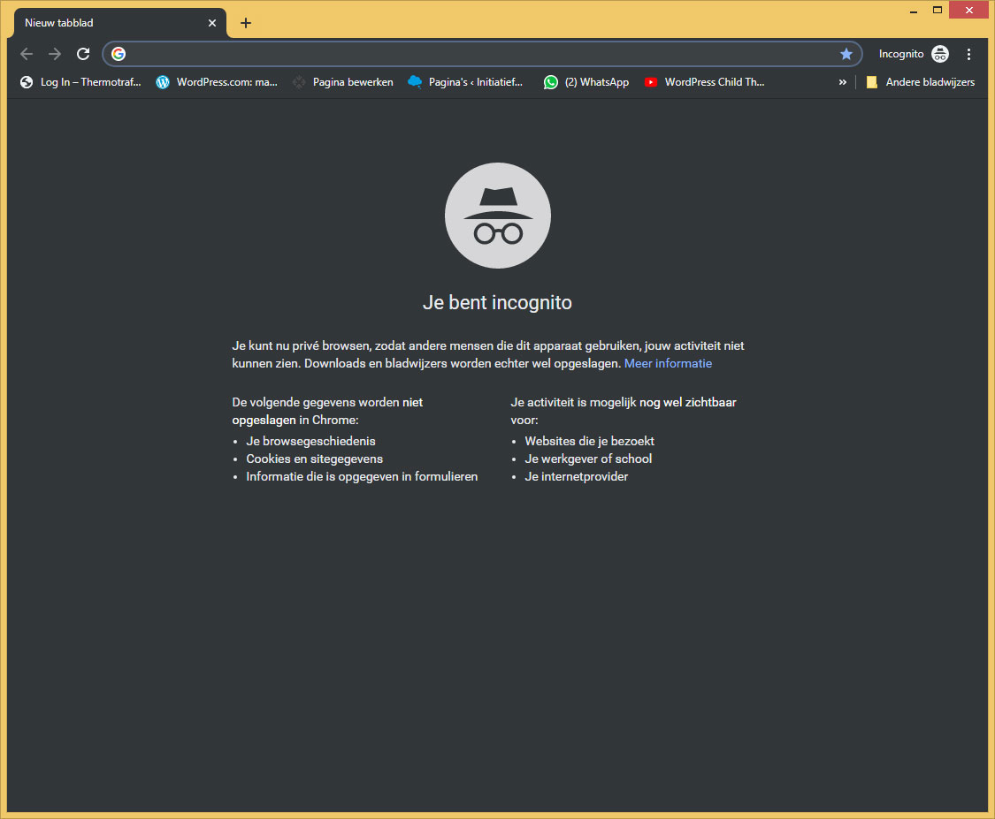Click the 'Je bent incognito' heading
The width and height of the screenshot is (995, 819).
click(497, 302)
